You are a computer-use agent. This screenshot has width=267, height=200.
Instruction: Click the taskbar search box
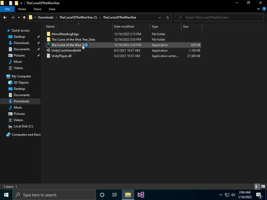(54, 195)
